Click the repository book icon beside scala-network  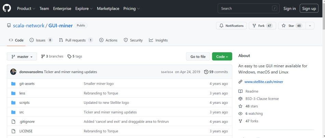click(x=9, y=26)
